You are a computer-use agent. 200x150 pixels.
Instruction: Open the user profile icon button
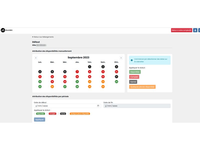click(x=195, y=30)
